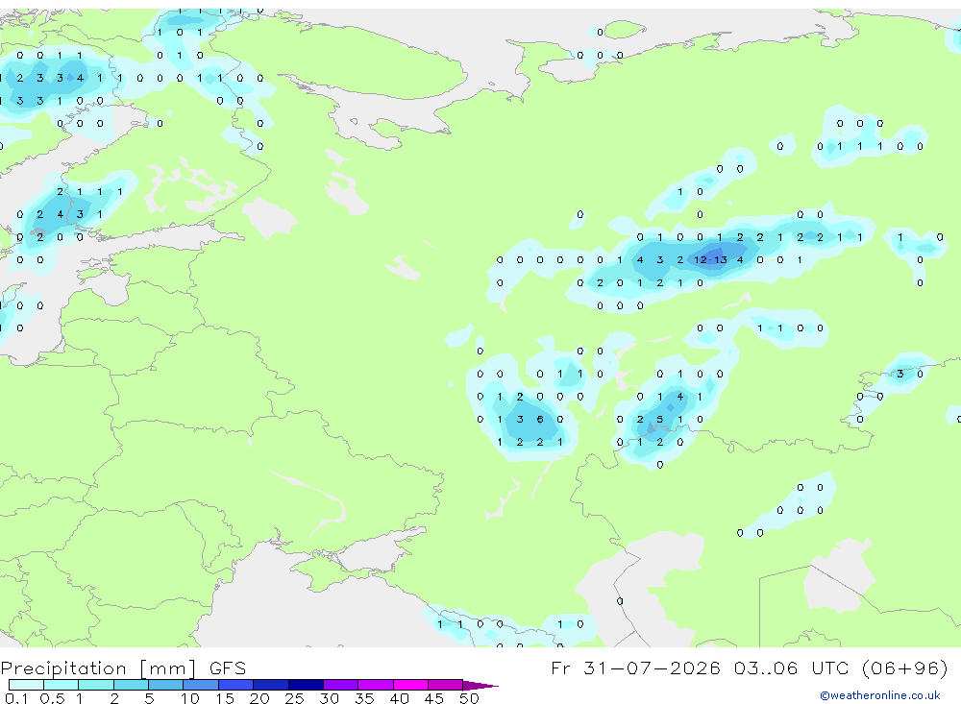Screen dimensions: 961x704
Task: Select the above-50 arrow tip of the legend
Action: [x=480, y=685]
